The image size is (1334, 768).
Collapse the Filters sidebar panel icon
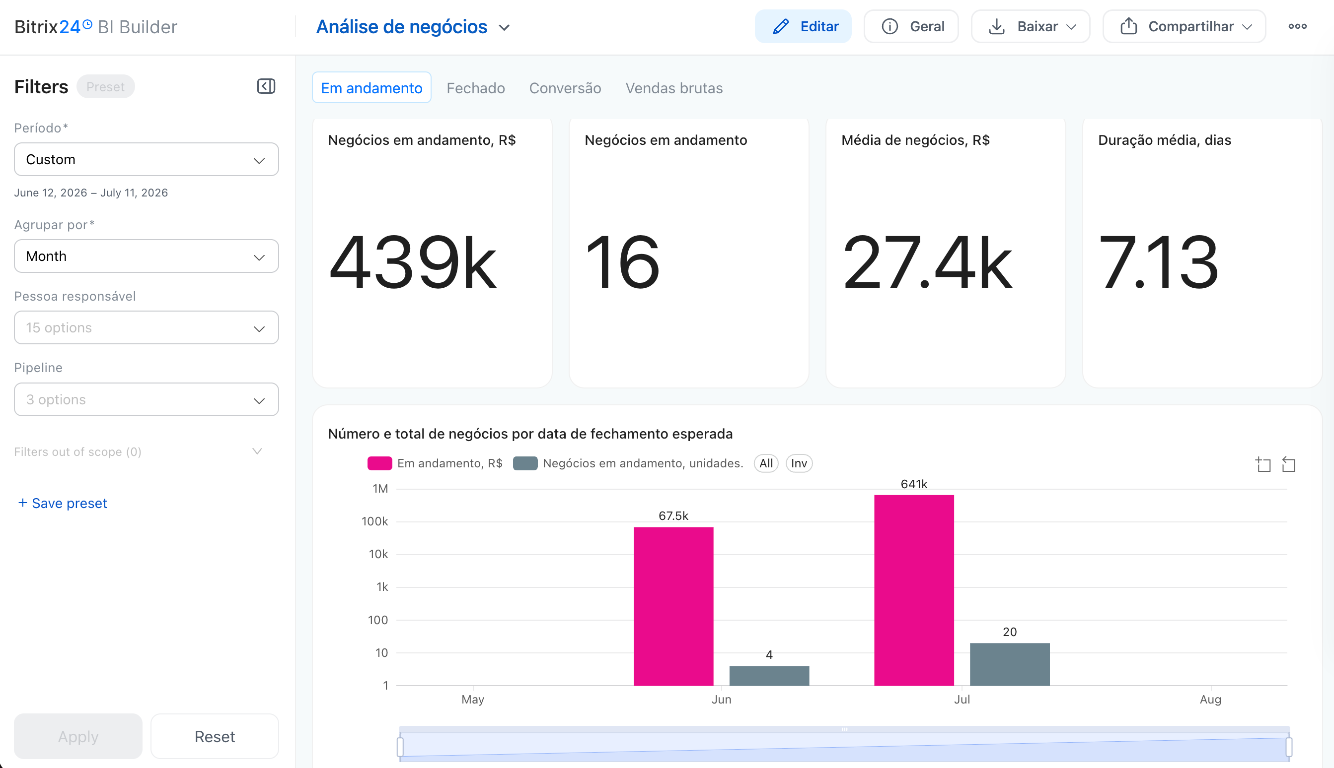coord(266,86)
